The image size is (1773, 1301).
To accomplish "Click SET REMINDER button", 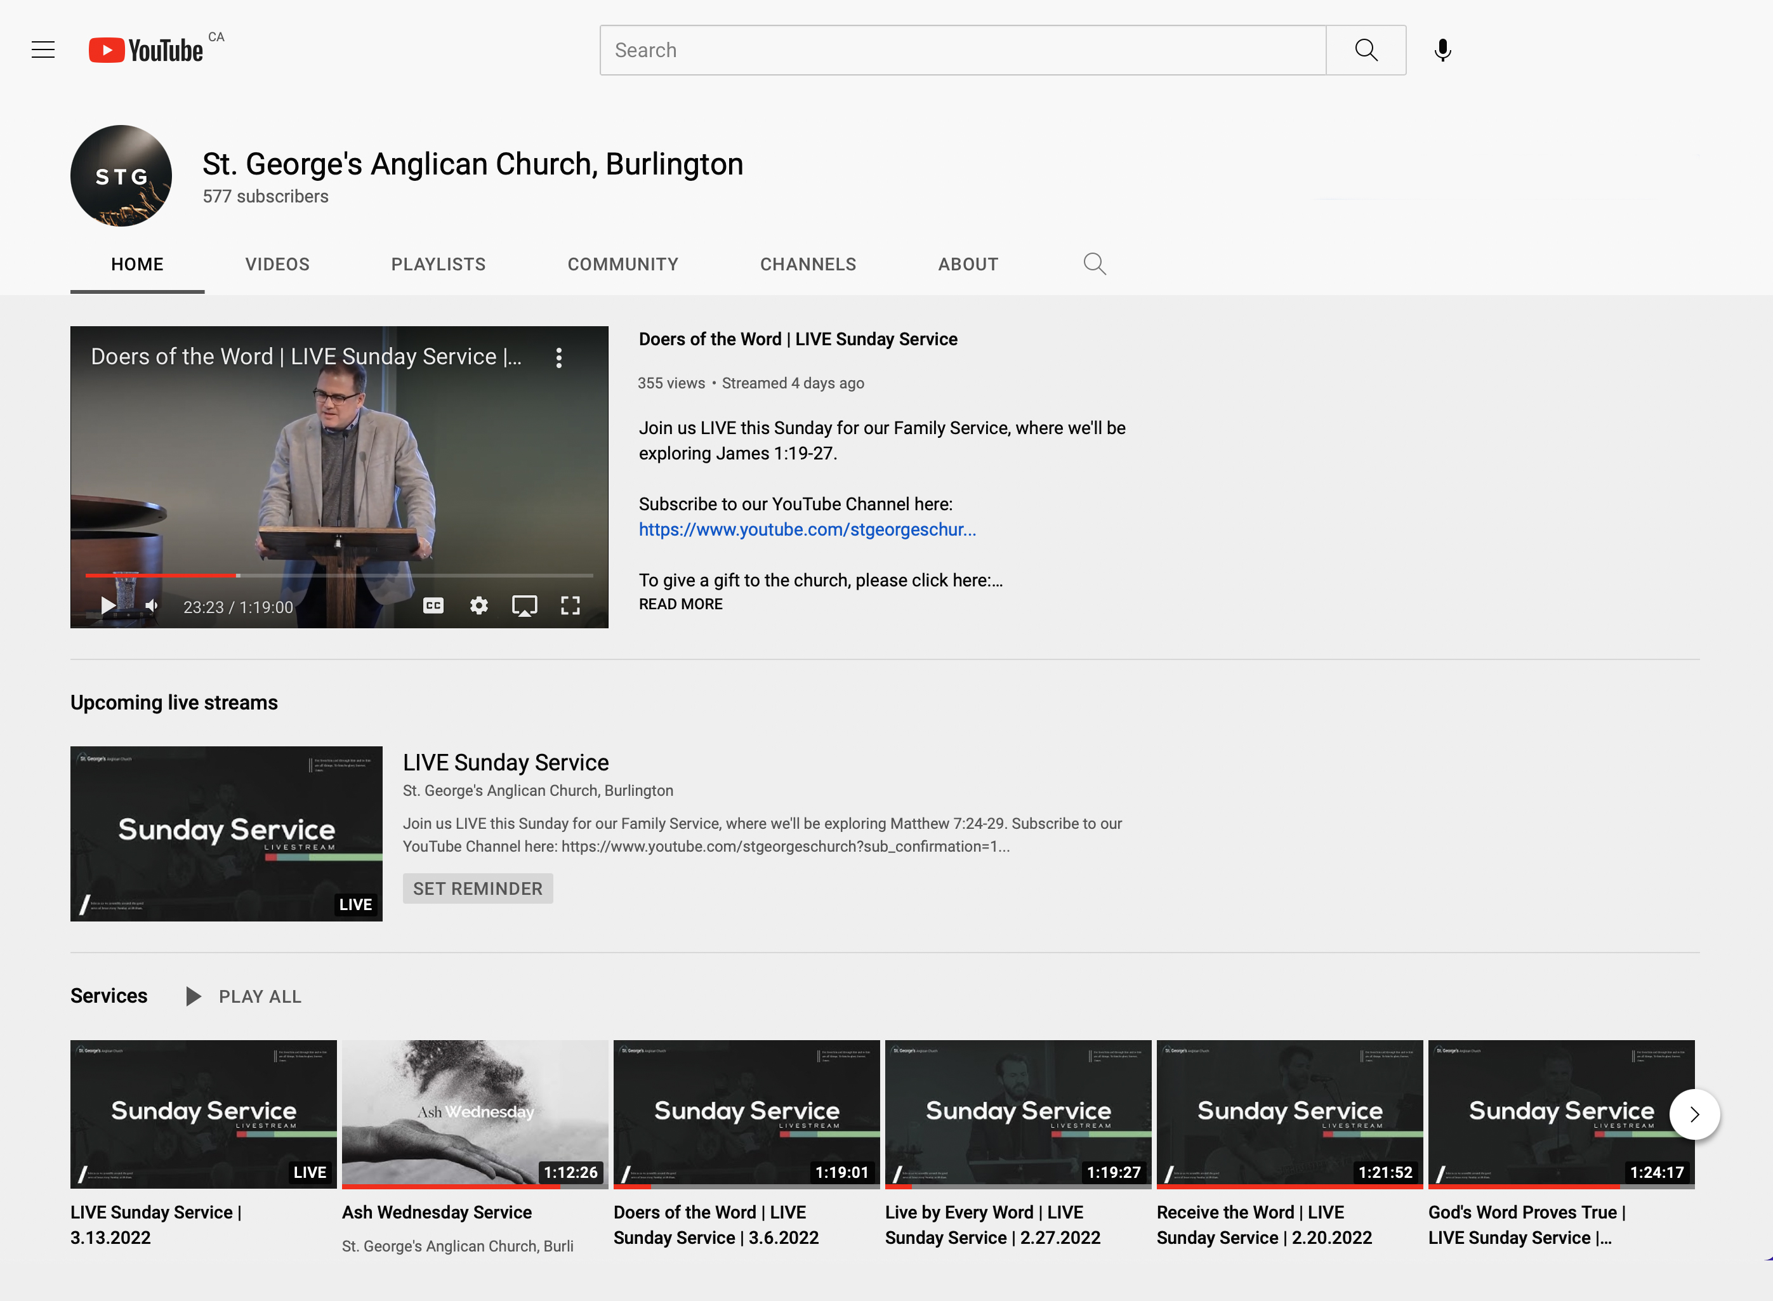I will (x=478, y=888).
